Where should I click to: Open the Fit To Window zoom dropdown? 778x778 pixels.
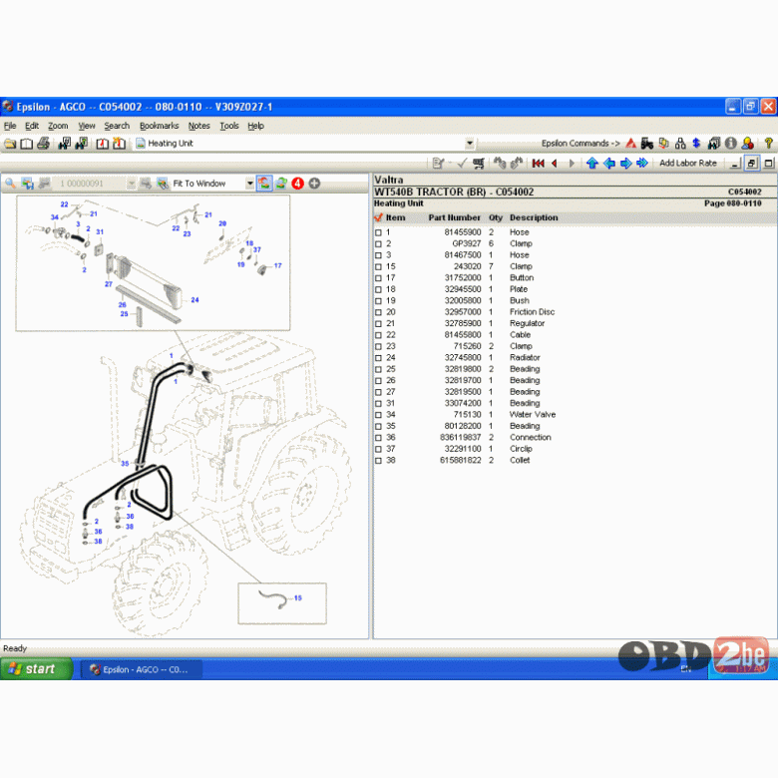coord(249,184)
